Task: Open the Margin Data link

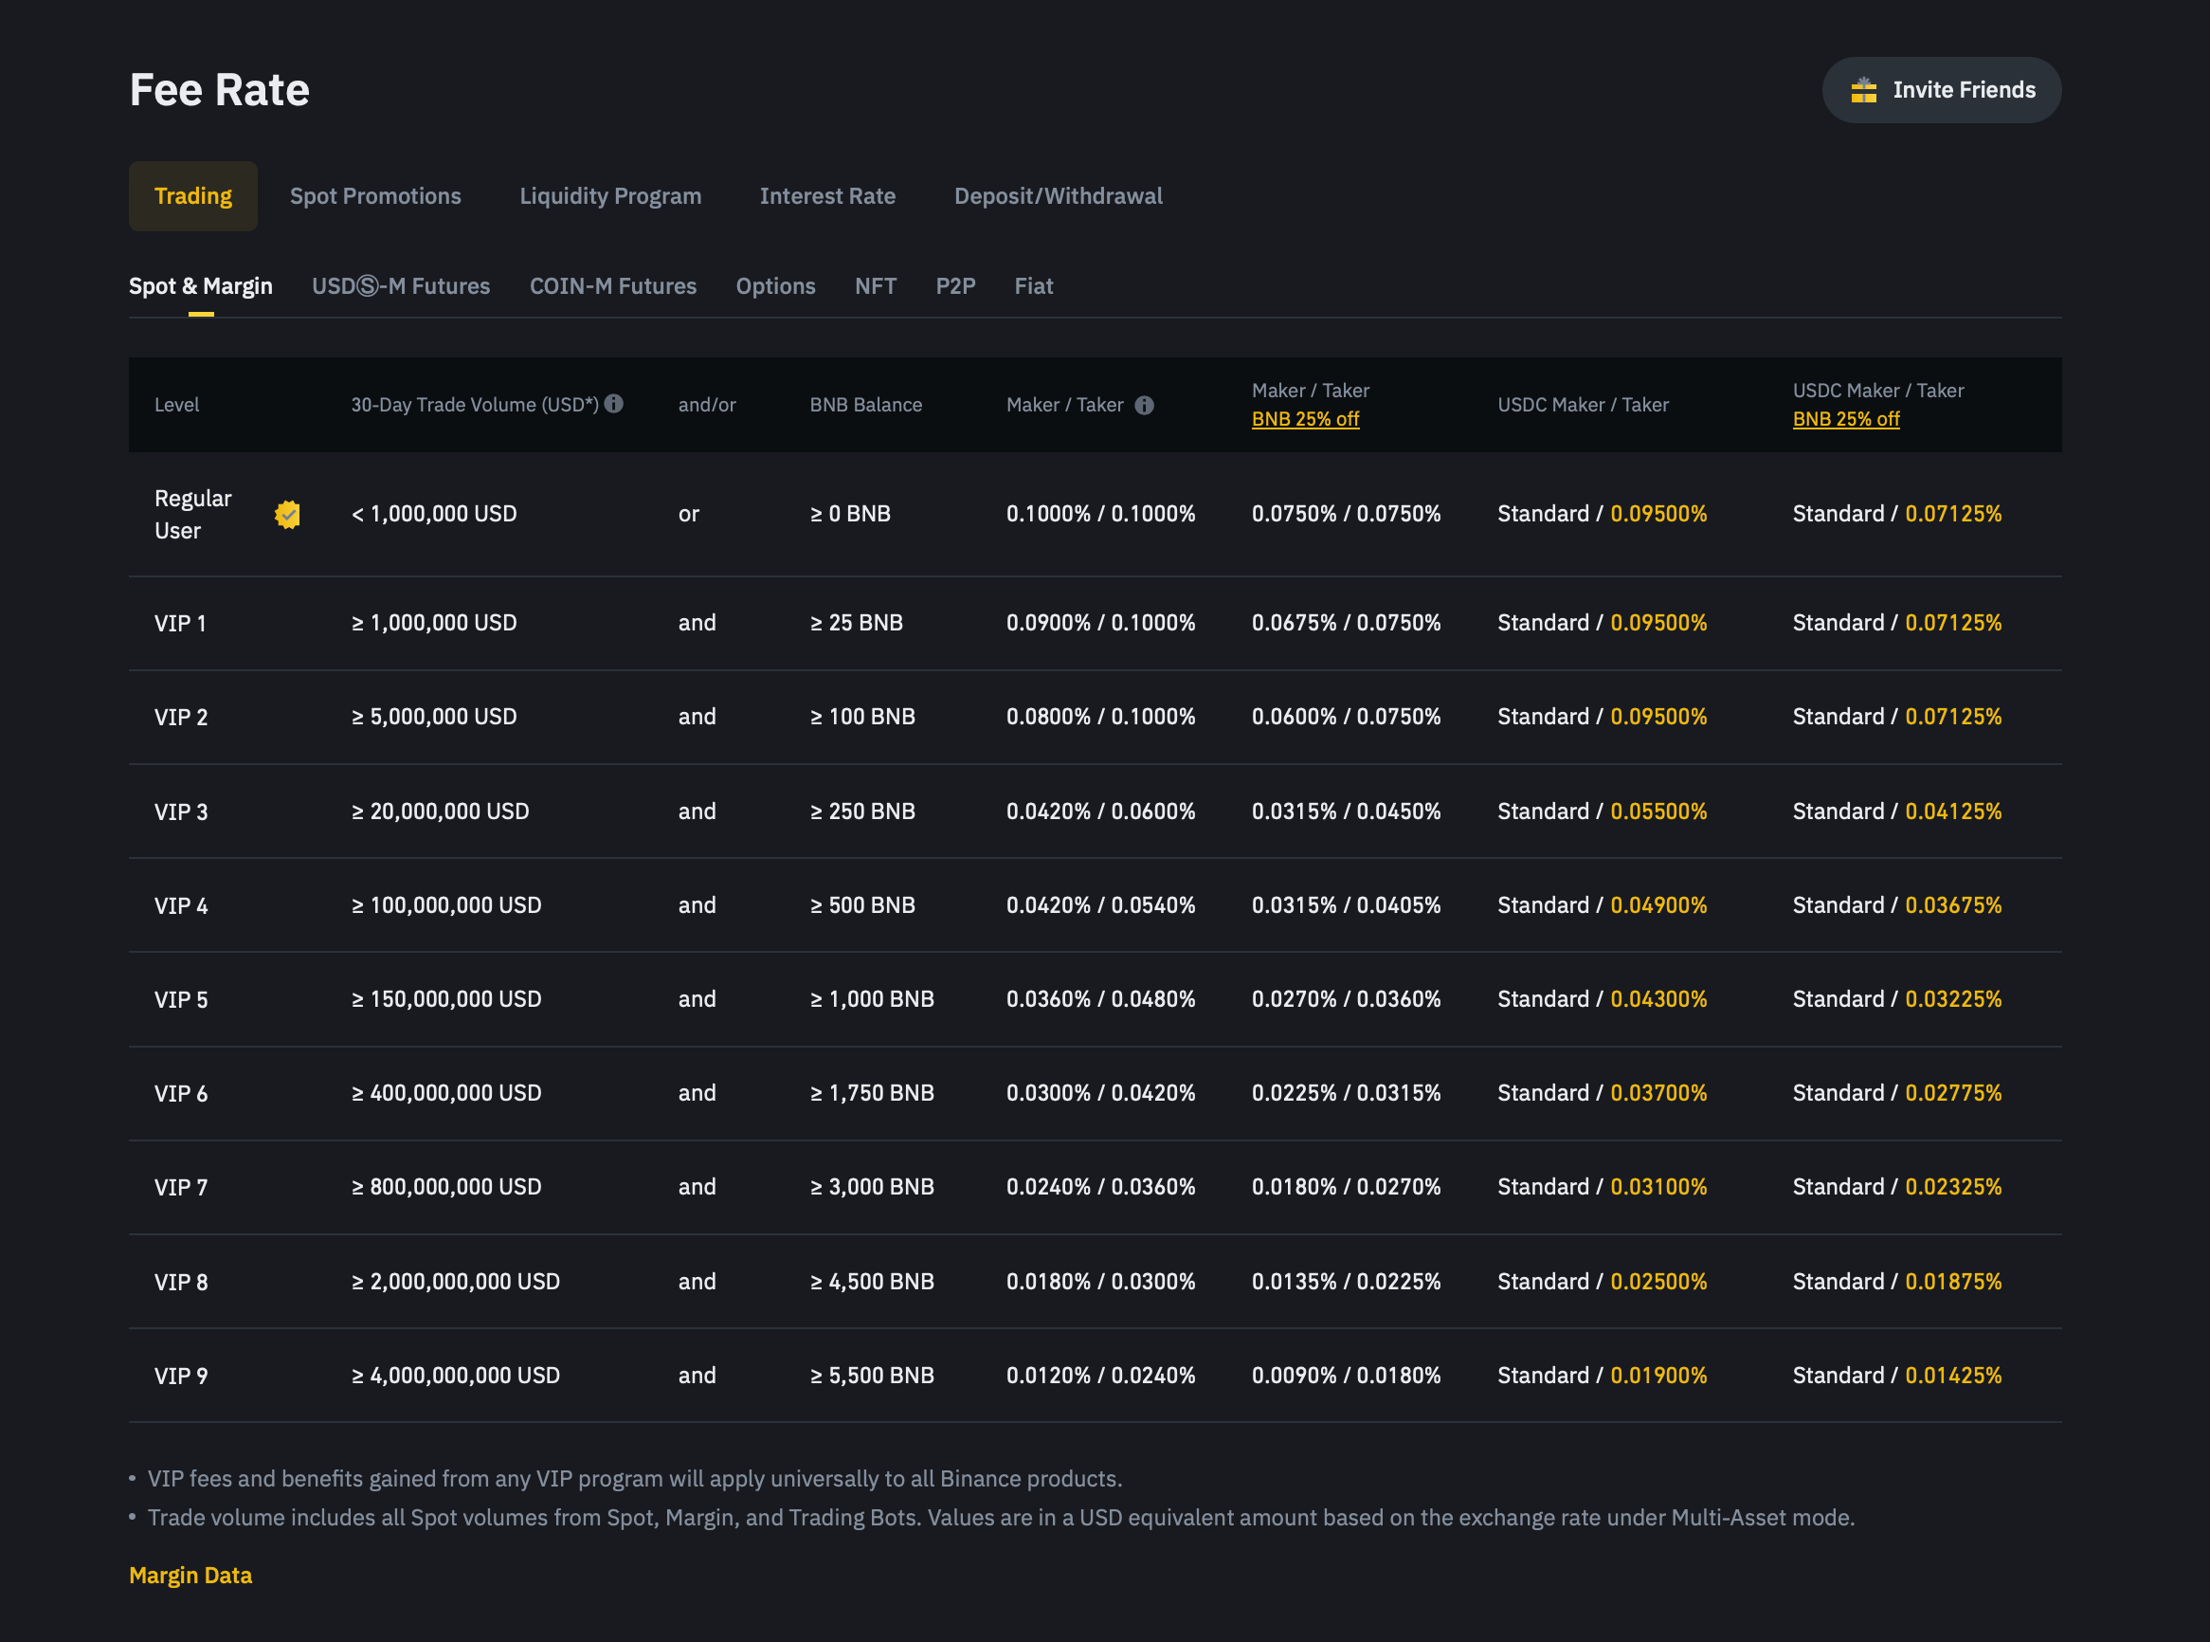Action: pos(190,1576)
